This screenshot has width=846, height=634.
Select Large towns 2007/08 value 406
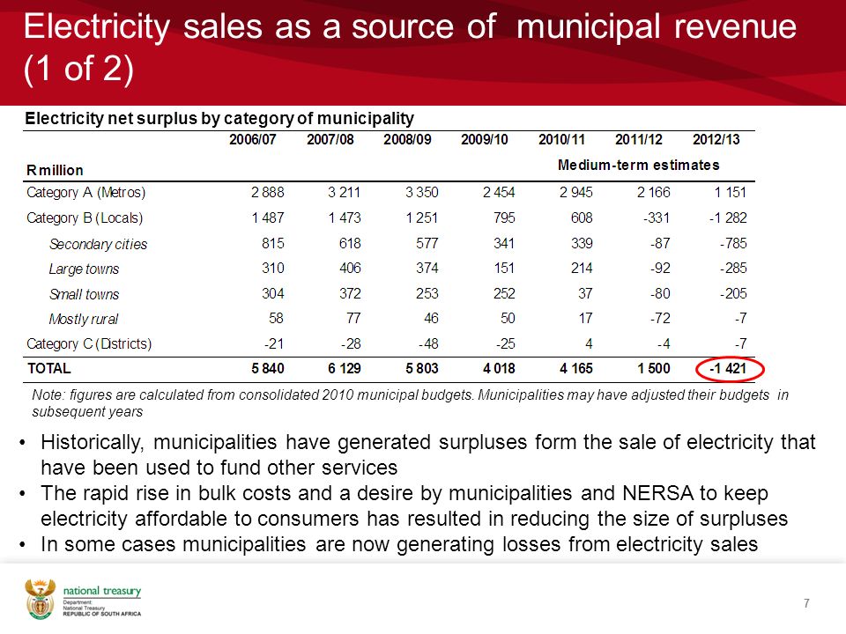point(350,268)
